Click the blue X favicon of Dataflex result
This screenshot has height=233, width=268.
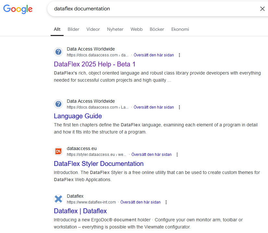click(58, 199)
